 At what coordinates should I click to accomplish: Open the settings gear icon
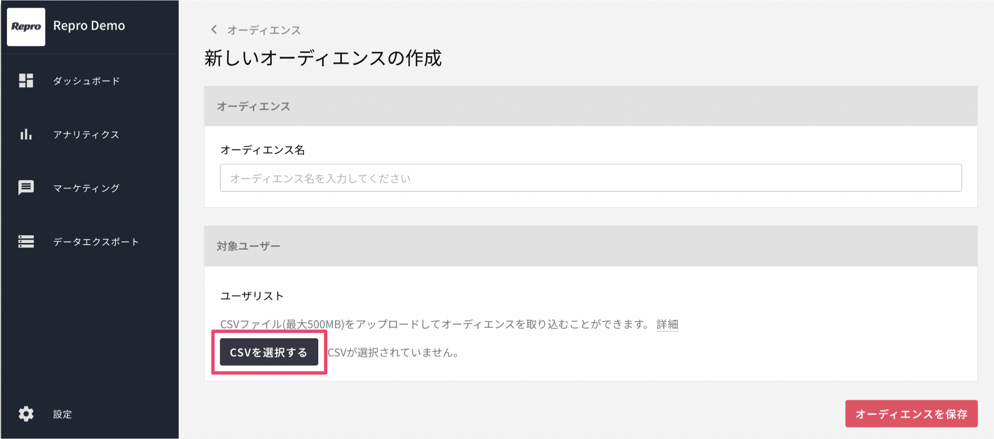[x=26, y=414]
